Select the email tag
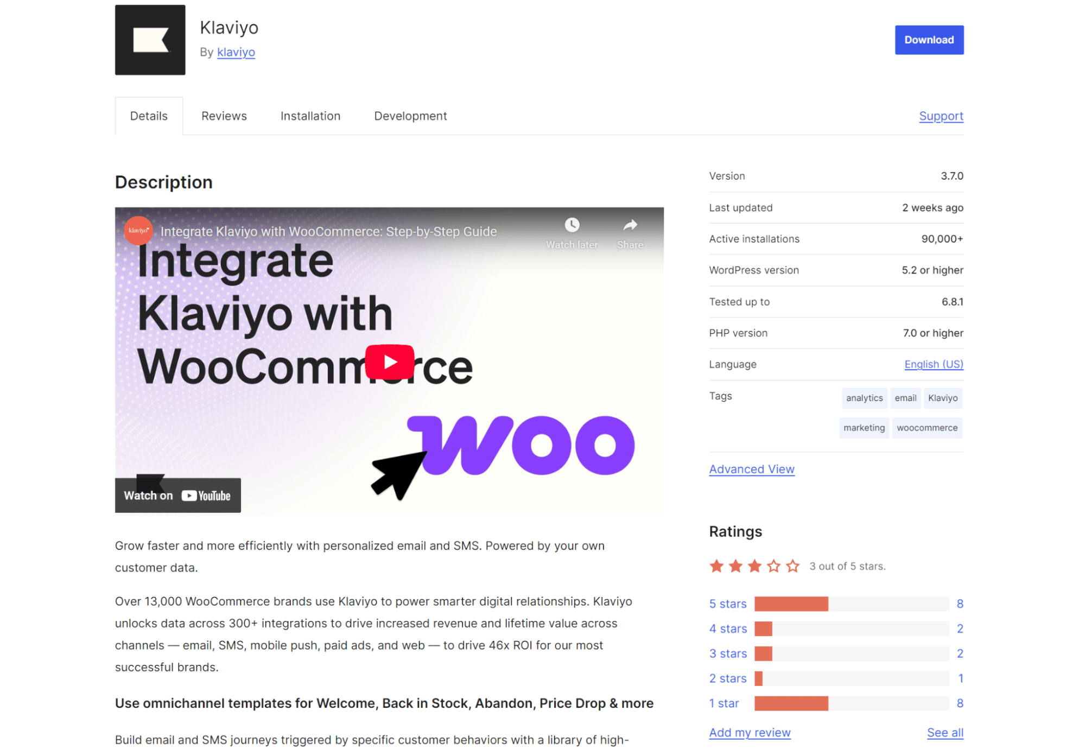Image resolution: width=1085 pixels, height=749 pixels. pos(905,398)
